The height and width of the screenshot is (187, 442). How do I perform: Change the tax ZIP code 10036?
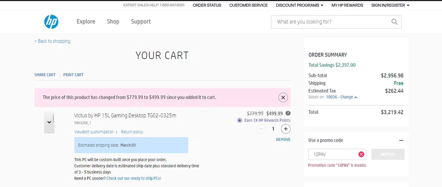click(342, 97)
